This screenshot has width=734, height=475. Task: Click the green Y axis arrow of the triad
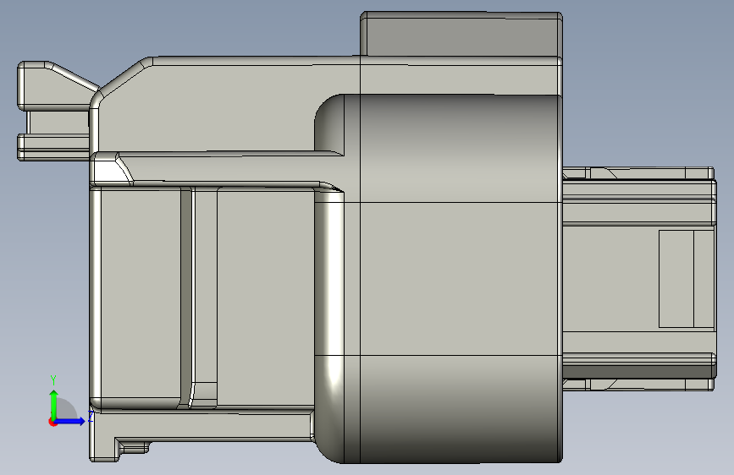[54, 404]
